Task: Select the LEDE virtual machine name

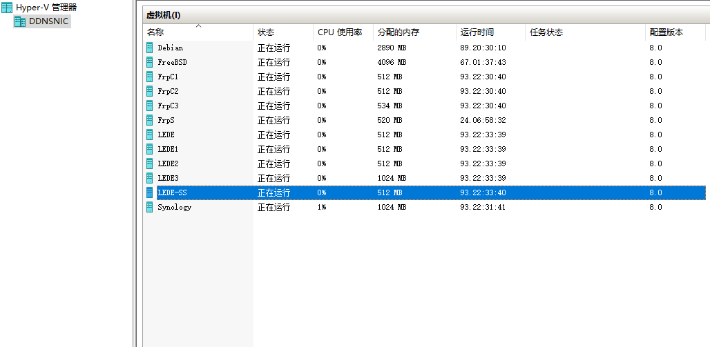Action: 166,135
